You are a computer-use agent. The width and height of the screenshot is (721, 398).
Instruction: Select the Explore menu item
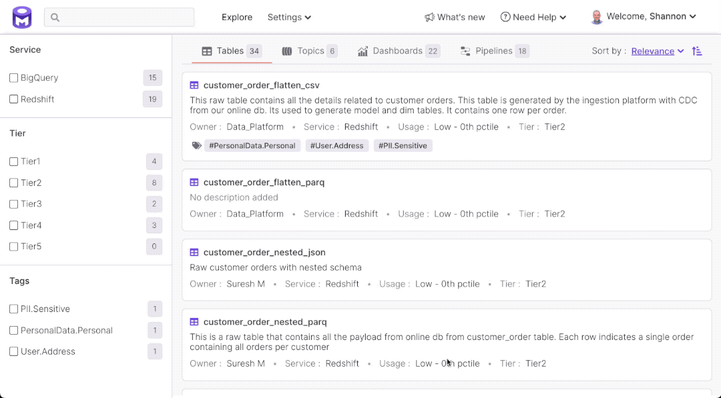pyautogui.click(x=237, y=17)
